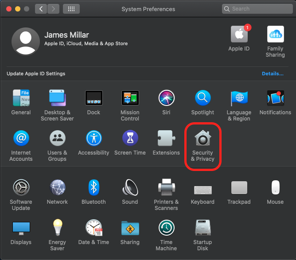Click the James Millar account name

pos(66,35)
